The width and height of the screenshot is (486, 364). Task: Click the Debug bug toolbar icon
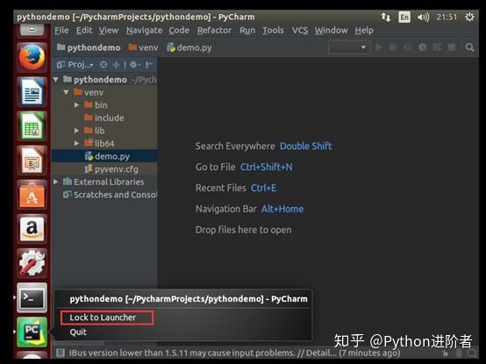(x=393, y=47)
